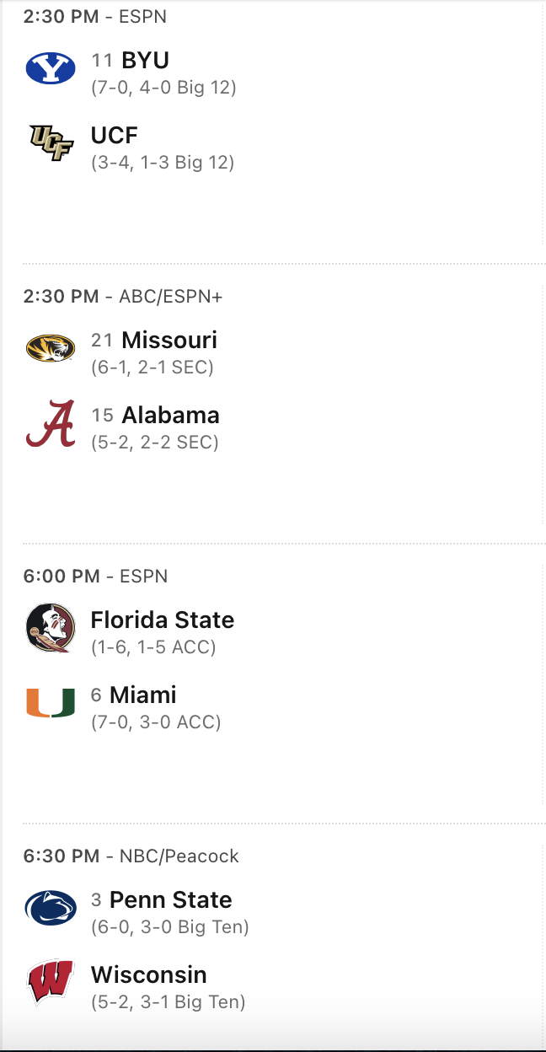Click the Florida State Seminoles logo
Viewport: 546px width, 1052px height.
tap(50, 628)
